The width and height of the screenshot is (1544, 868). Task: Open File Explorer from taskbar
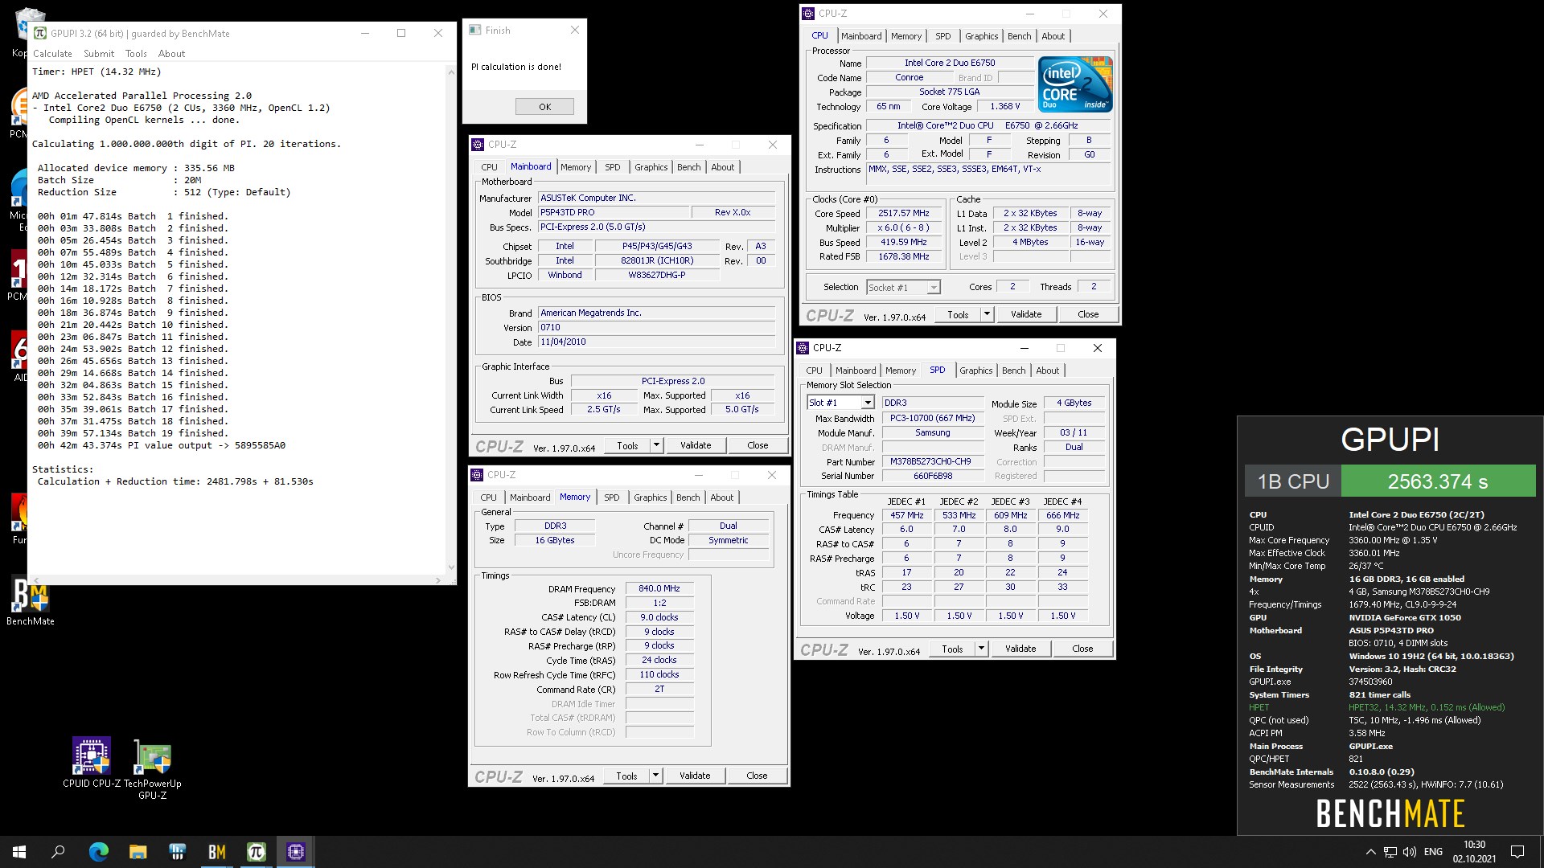[138, 852]
